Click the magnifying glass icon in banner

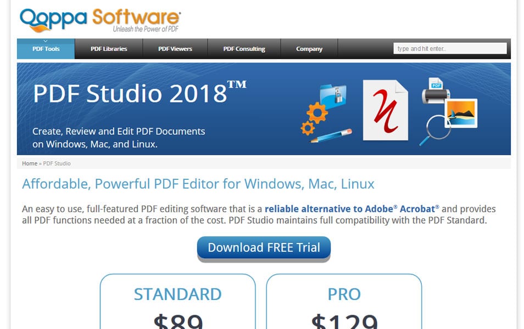click(435, 131)
